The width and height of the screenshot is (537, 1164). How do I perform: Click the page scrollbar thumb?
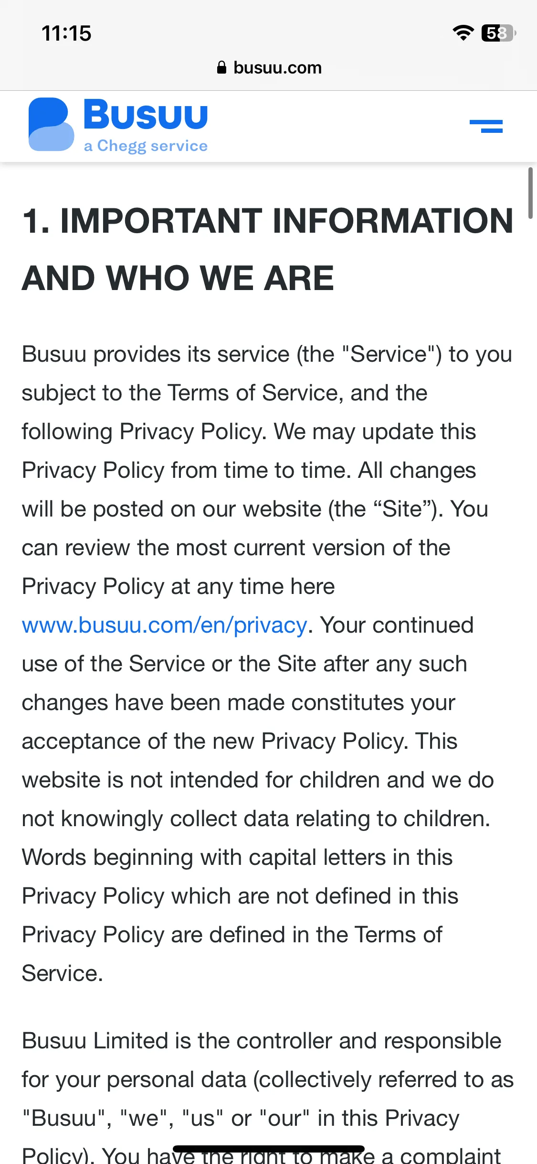tap(530, 193)
